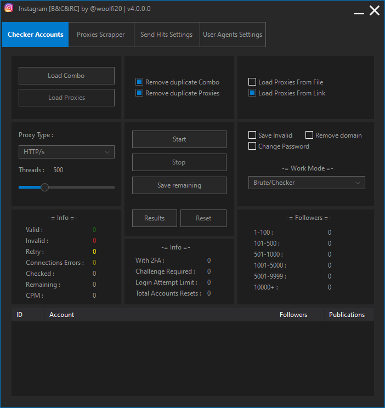The width and height of the screenshot is (385, 408).
Task: Click the Stop button
Action: click(x=179, y=162)
